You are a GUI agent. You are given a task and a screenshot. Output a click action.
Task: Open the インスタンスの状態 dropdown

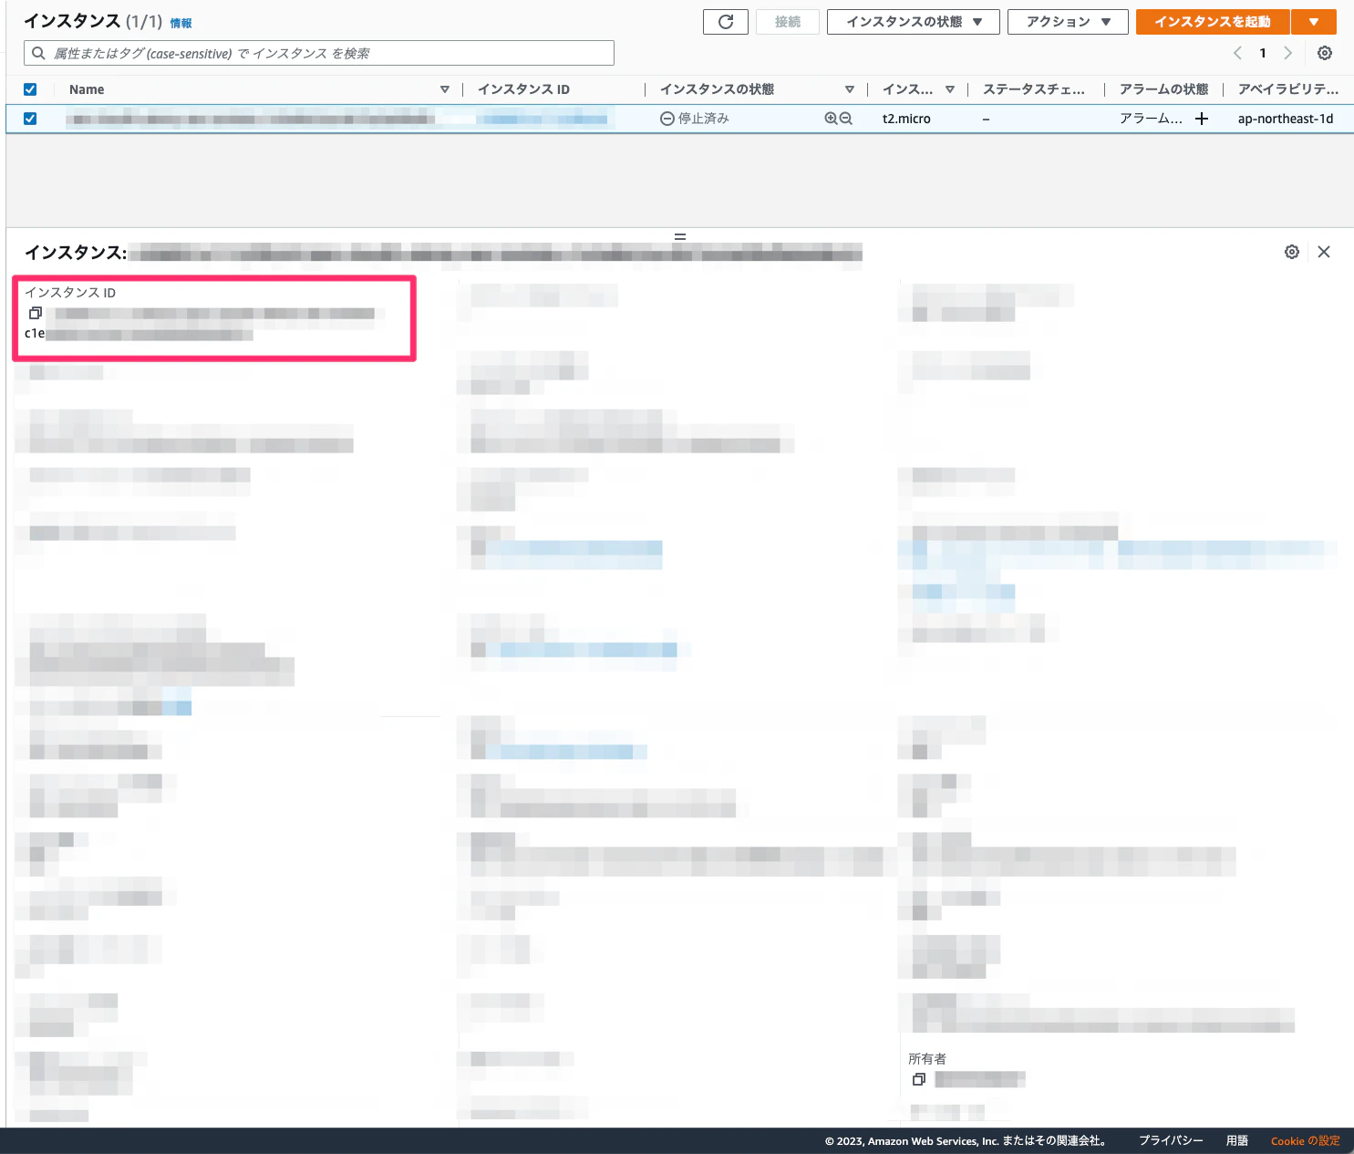pyautogui.click(x=912, y=21)
